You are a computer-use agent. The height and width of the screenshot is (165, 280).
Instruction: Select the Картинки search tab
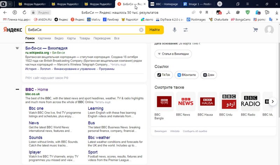tap(44, 38)
